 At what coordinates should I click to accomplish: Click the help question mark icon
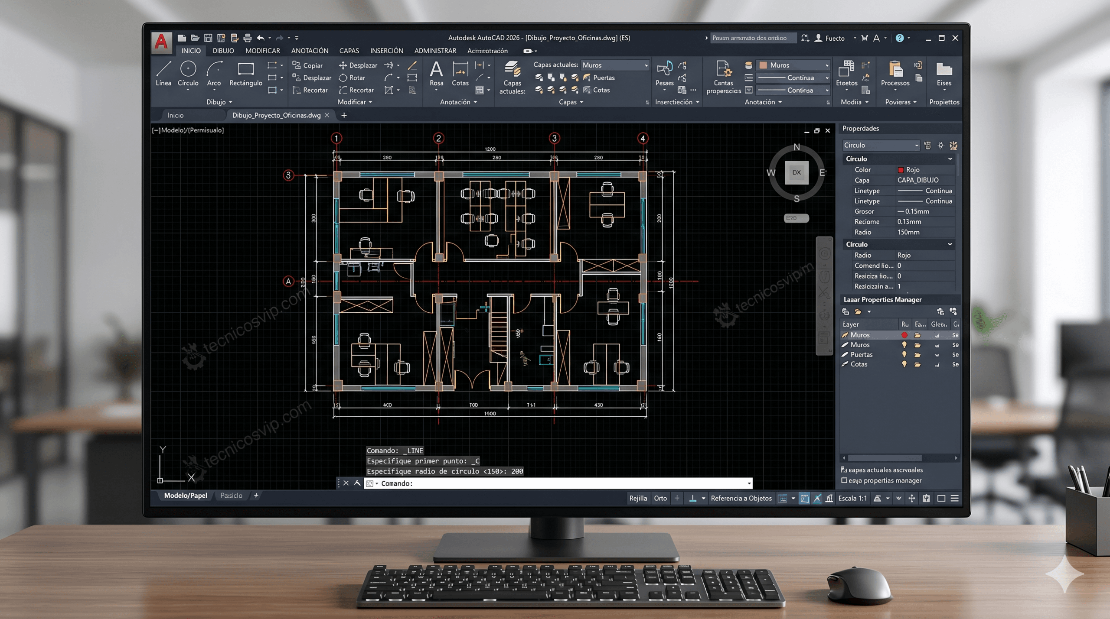(900, 38)
